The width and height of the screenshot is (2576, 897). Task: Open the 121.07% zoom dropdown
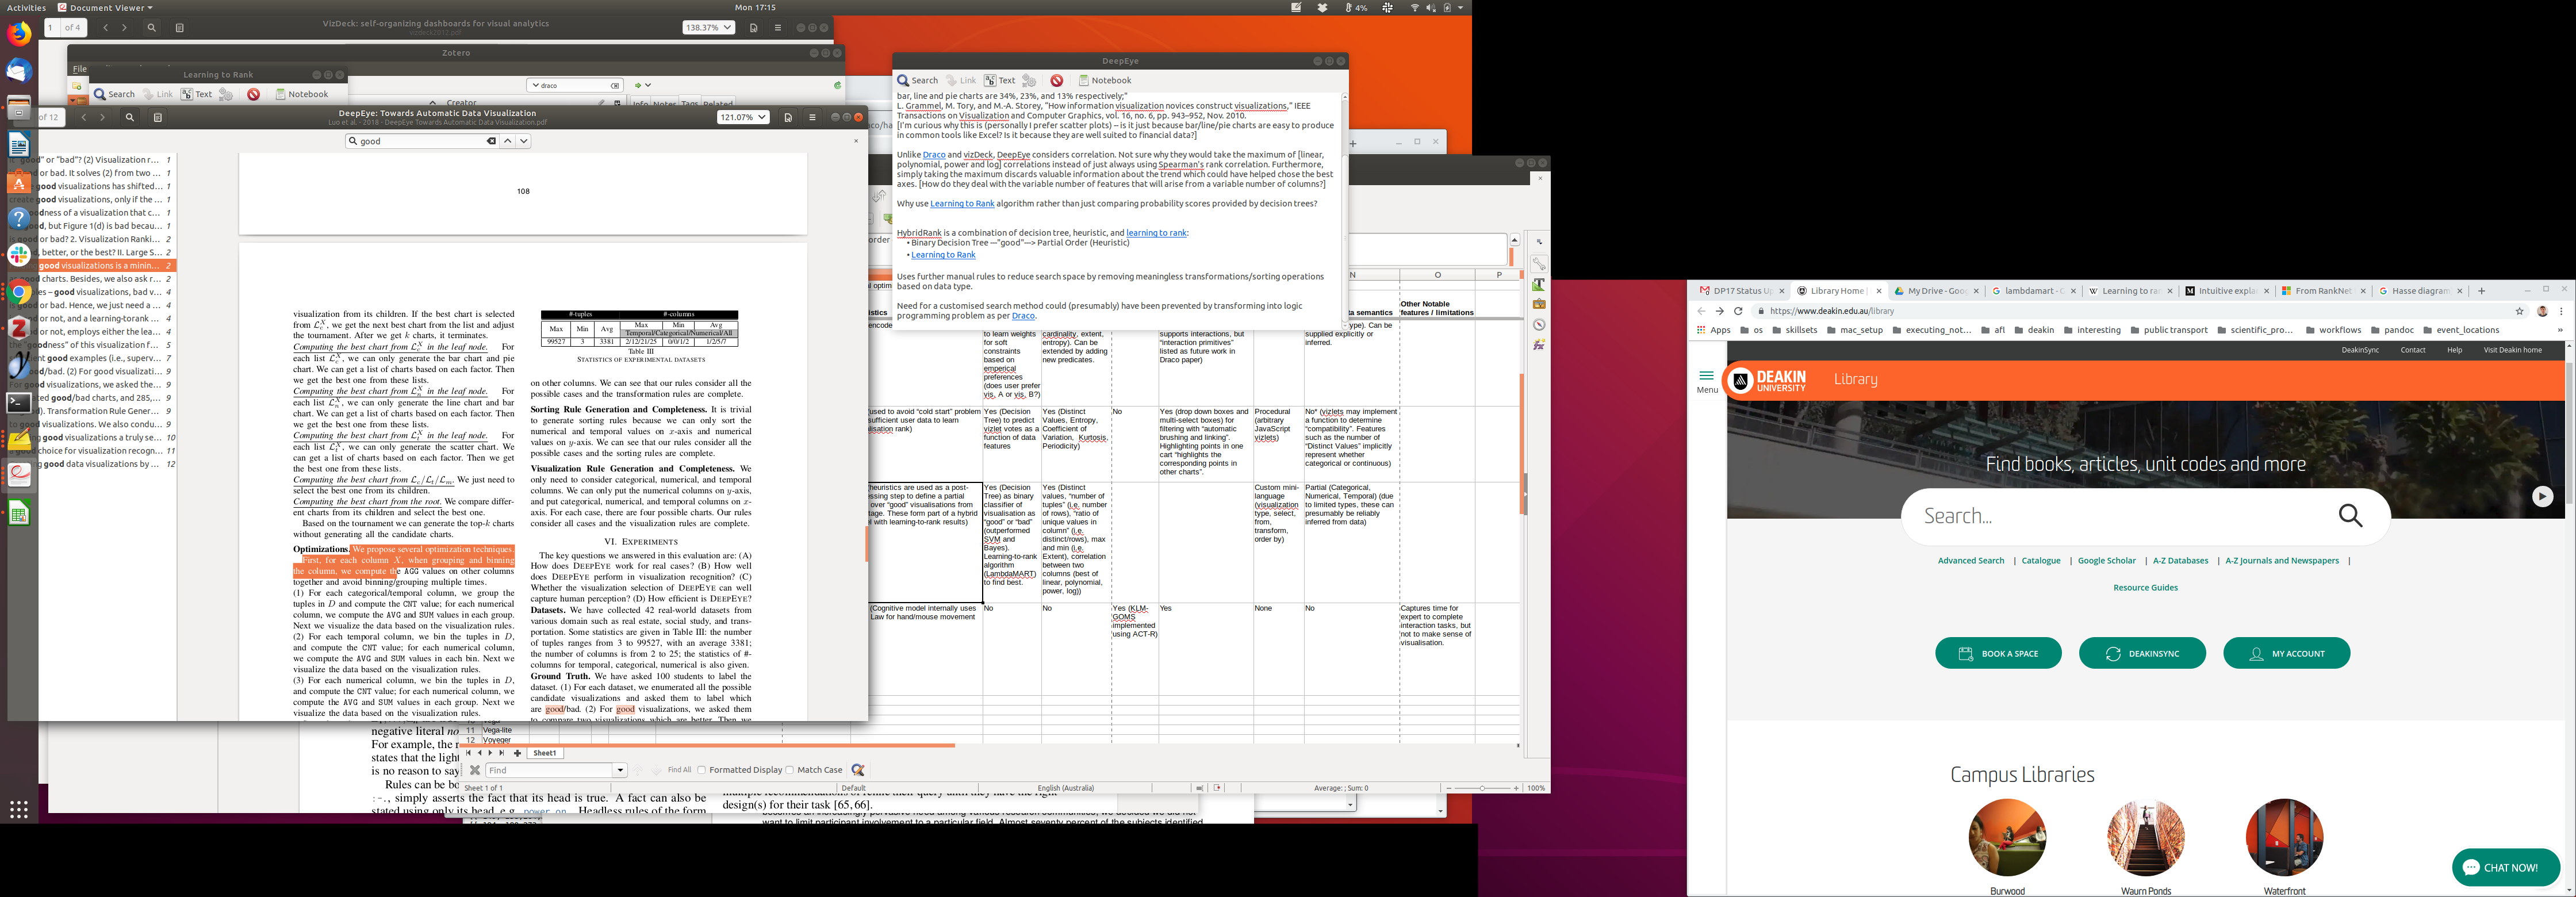[743, 117]
